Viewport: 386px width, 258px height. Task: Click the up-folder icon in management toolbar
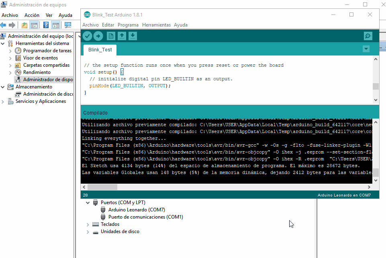[25, 25]
